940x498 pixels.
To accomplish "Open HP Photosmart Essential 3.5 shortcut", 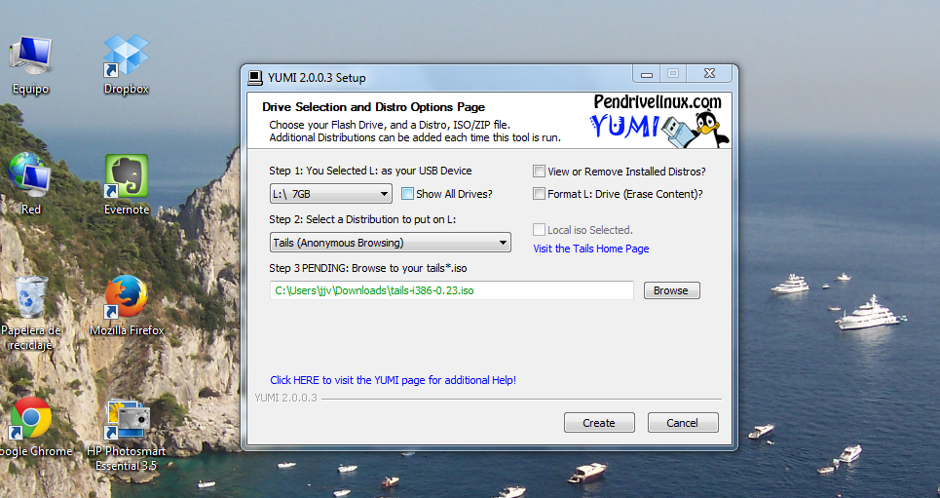I will (127, 435).
